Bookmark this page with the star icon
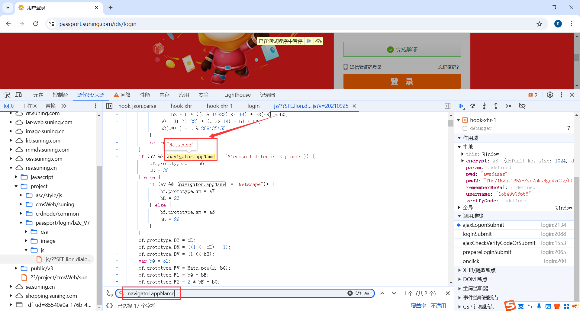 pos(539,24)
